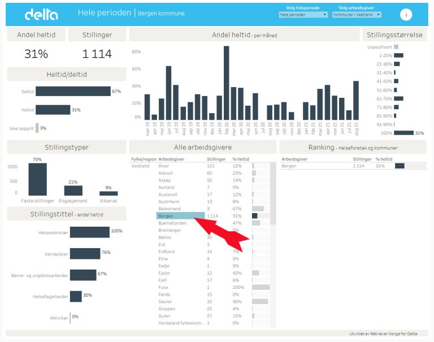Click the Delta logo

click(41, 14)
